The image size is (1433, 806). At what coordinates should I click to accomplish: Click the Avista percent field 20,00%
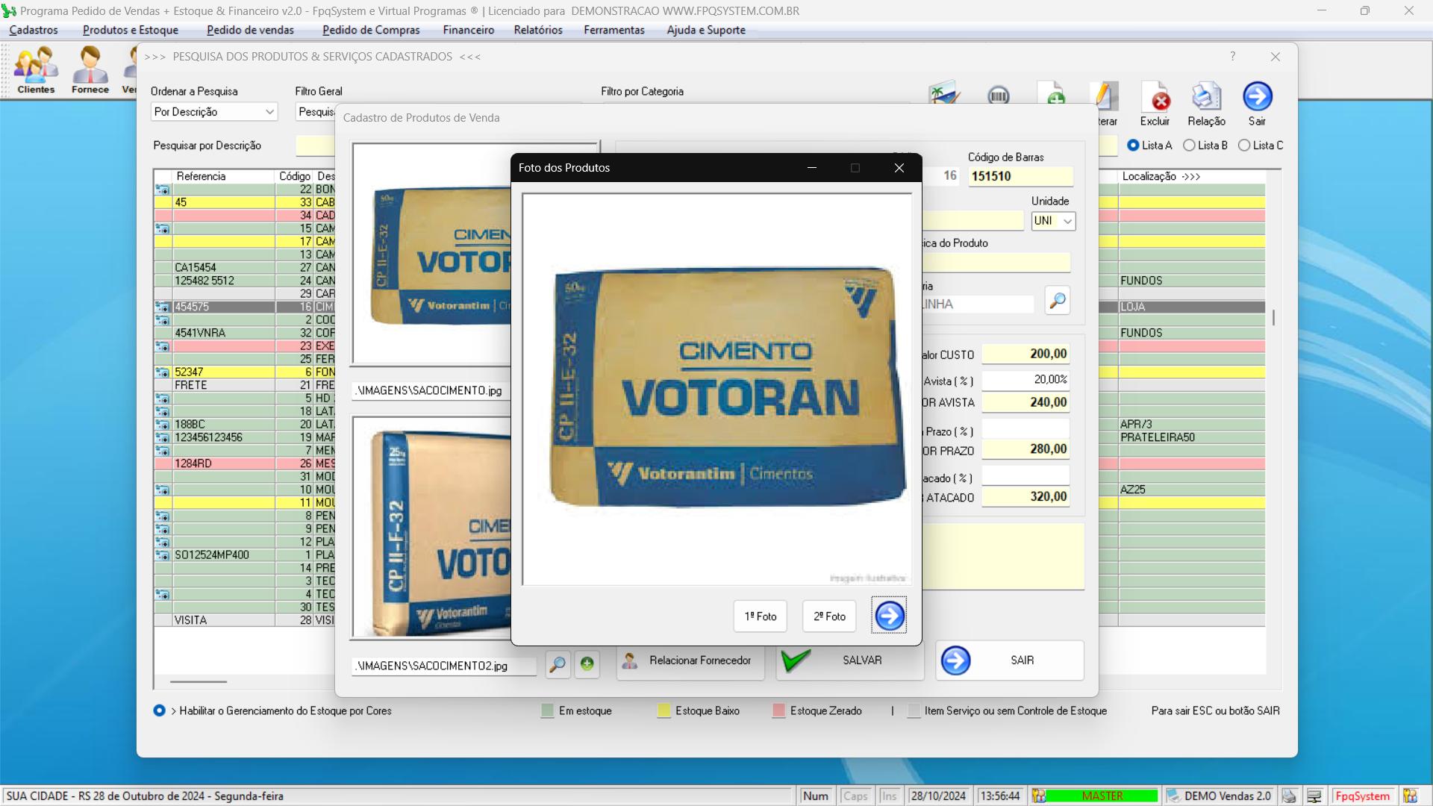[1025, 380]
